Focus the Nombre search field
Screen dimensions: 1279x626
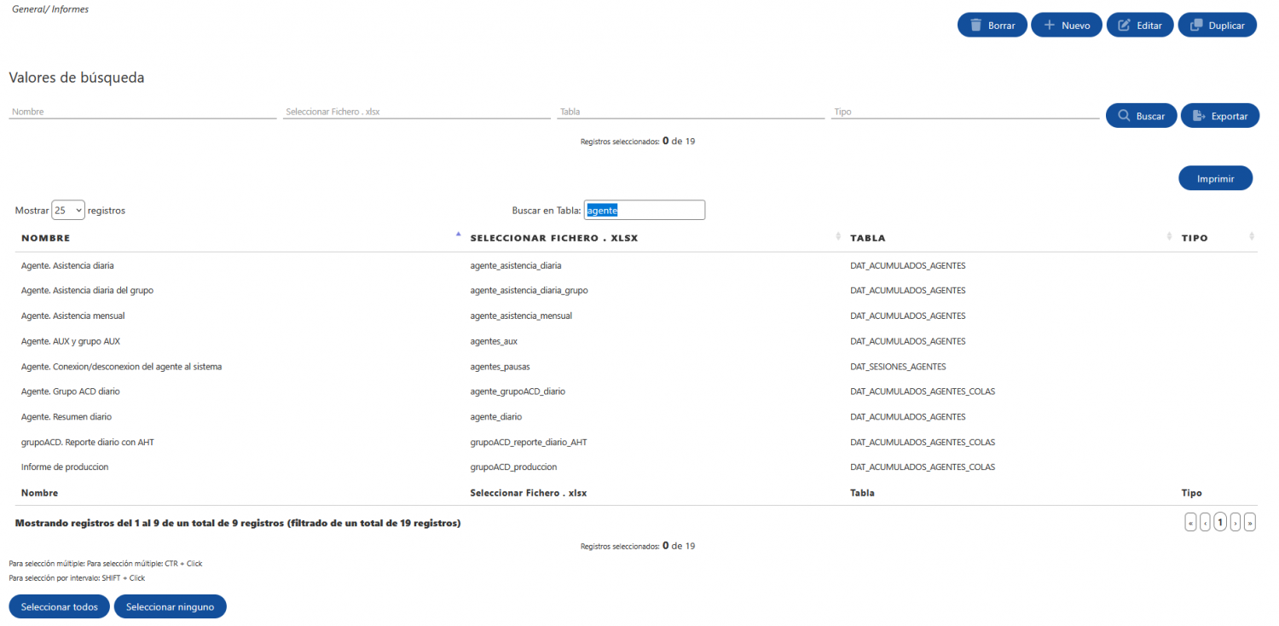pos(142,112)
